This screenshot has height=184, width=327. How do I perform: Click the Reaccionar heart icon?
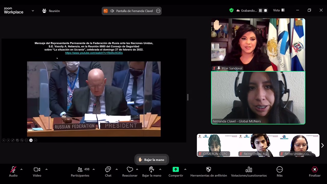pyautogui.click(x=130, y=170)
